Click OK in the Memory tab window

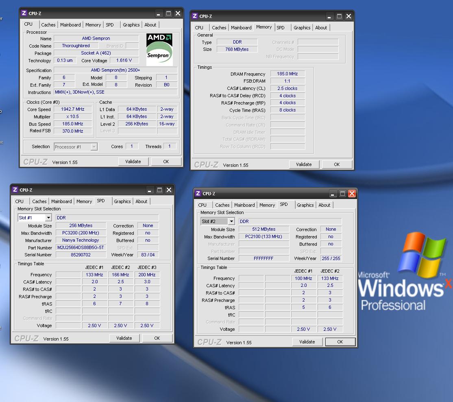[x=337, y=164]
